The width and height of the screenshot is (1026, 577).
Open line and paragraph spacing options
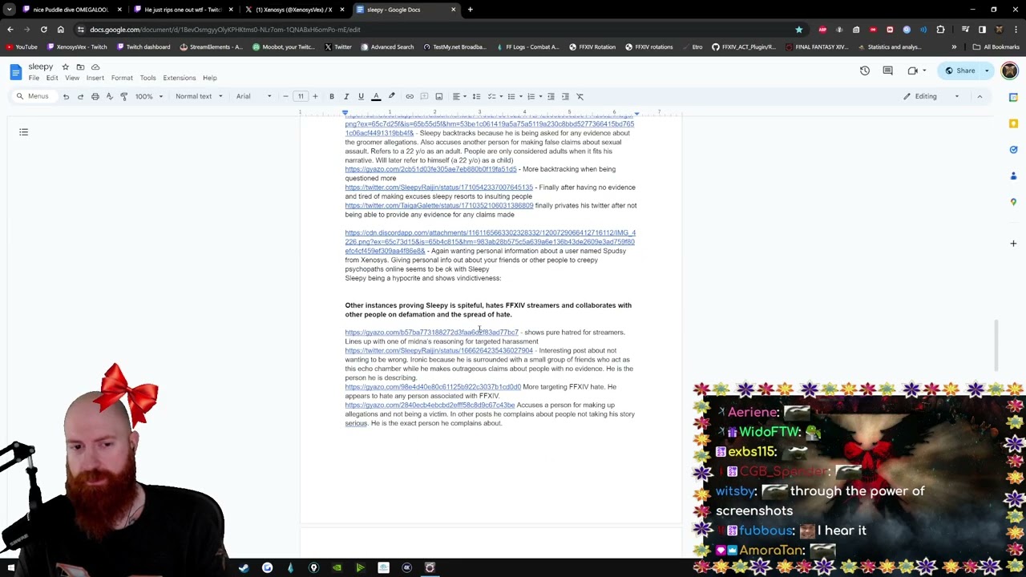[476, 96]
